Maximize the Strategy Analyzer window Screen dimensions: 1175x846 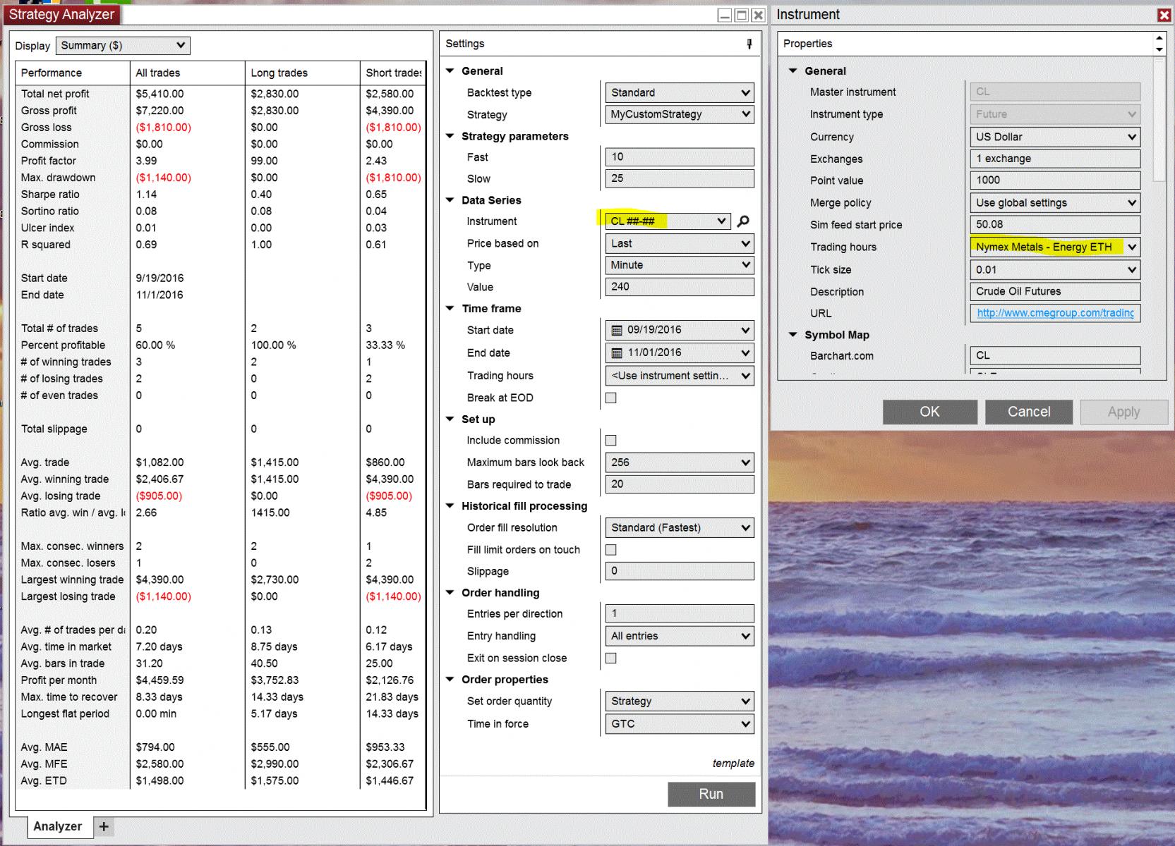click(741, 15)
